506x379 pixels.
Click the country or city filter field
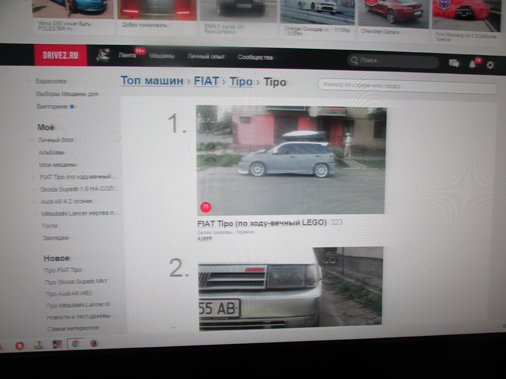407,86
